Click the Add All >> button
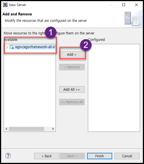 pyautogui.click(x=72, y=90)
